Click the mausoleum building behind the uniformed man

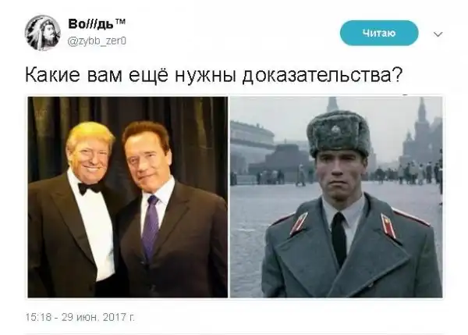pyautogui.click(x=279, y=159)
